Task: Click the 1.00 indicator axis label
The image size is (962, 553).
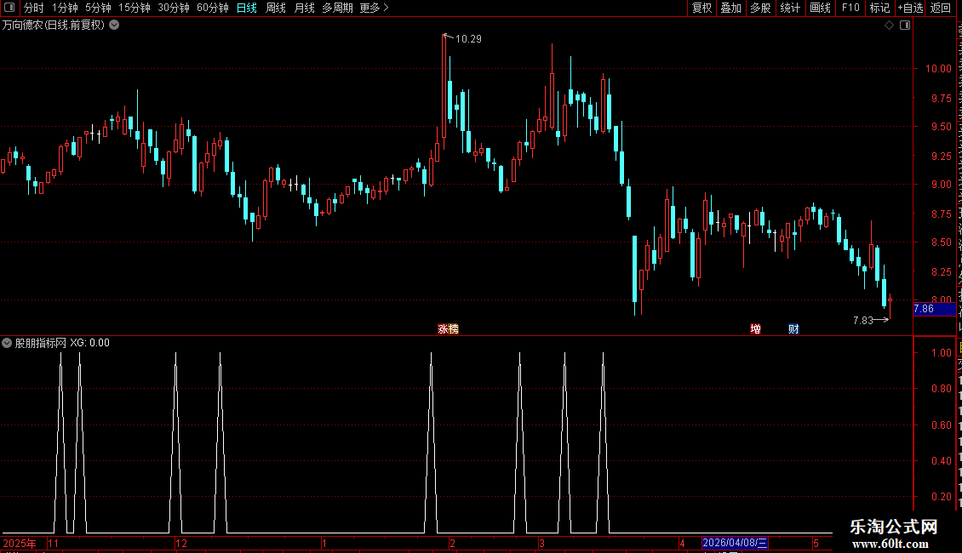Action: [x=941, y=352]
